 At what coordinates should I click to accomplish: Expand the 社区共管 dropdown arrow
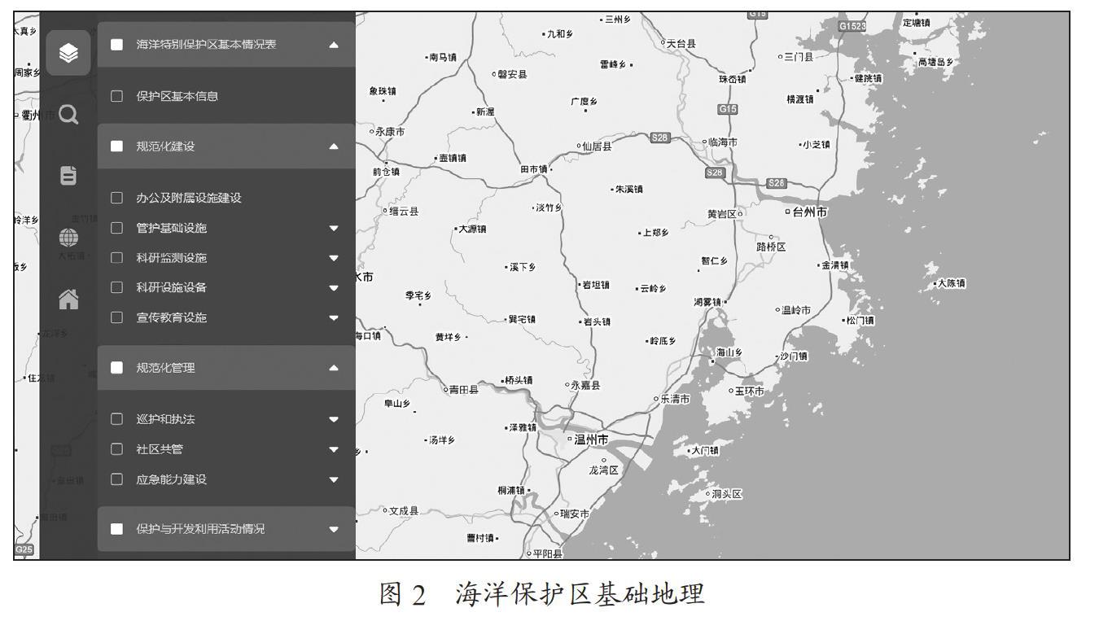click(x=334, y=449)
